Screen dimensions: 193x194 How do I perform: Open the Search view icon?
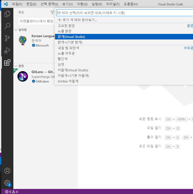point(7,26)
